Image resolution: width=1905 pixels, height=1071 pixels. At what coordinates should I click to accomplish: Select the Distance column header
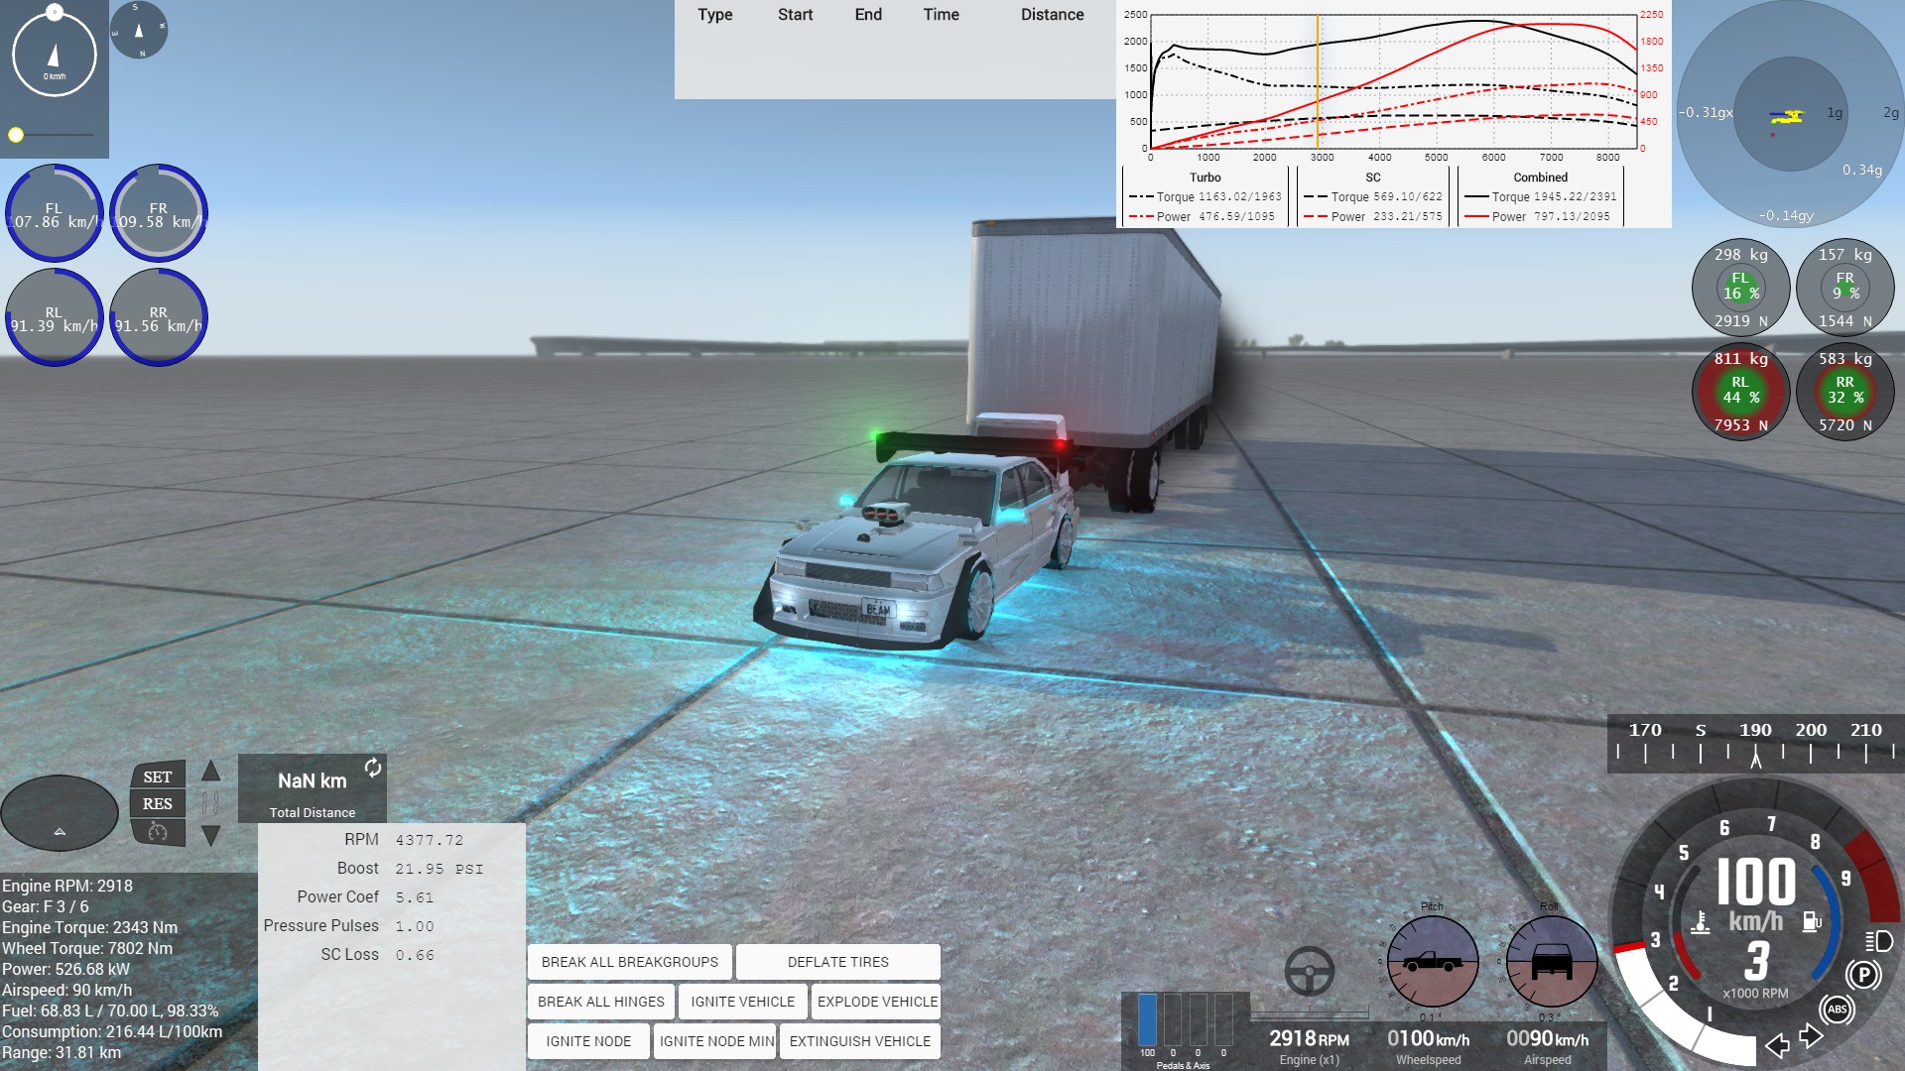(x=1052, y=15)
